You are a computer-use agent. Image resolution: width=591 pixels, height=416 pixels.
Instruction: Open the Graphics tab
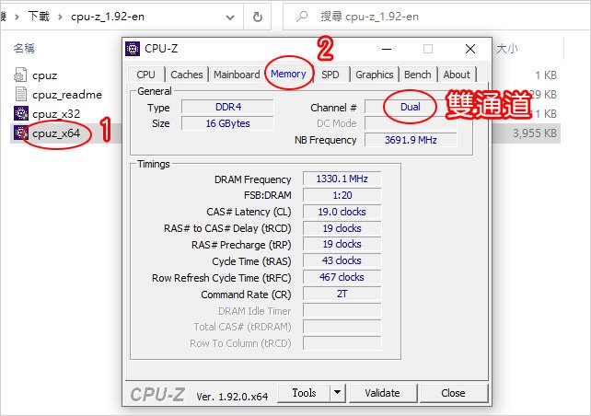tap(375, 75)
